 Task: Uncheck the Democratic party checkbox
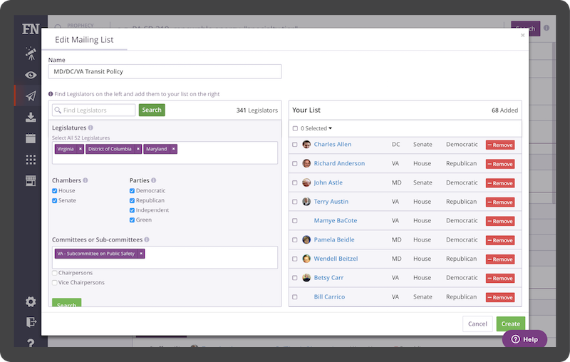pyautogui.click(x=132, y=191)
